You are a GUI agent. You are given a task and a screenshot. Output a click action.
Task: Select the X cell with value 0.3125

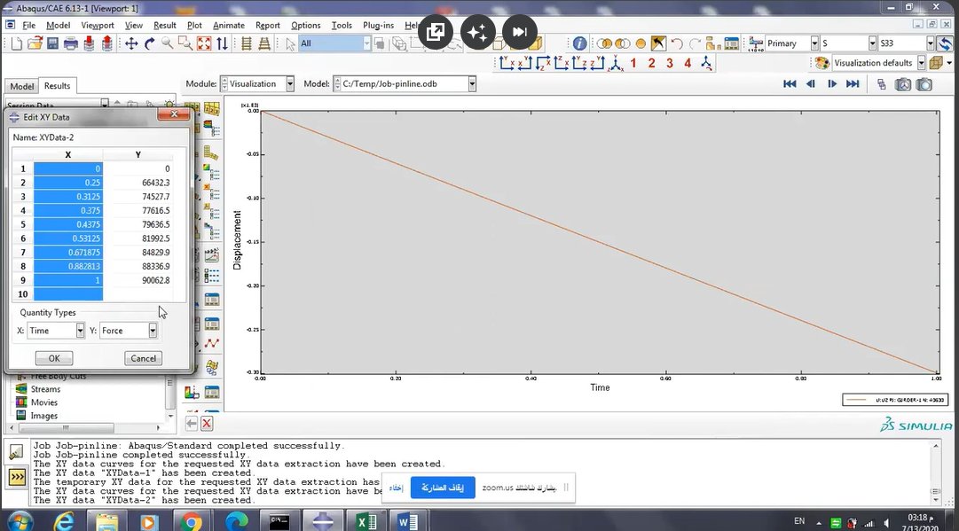(68, 197)
